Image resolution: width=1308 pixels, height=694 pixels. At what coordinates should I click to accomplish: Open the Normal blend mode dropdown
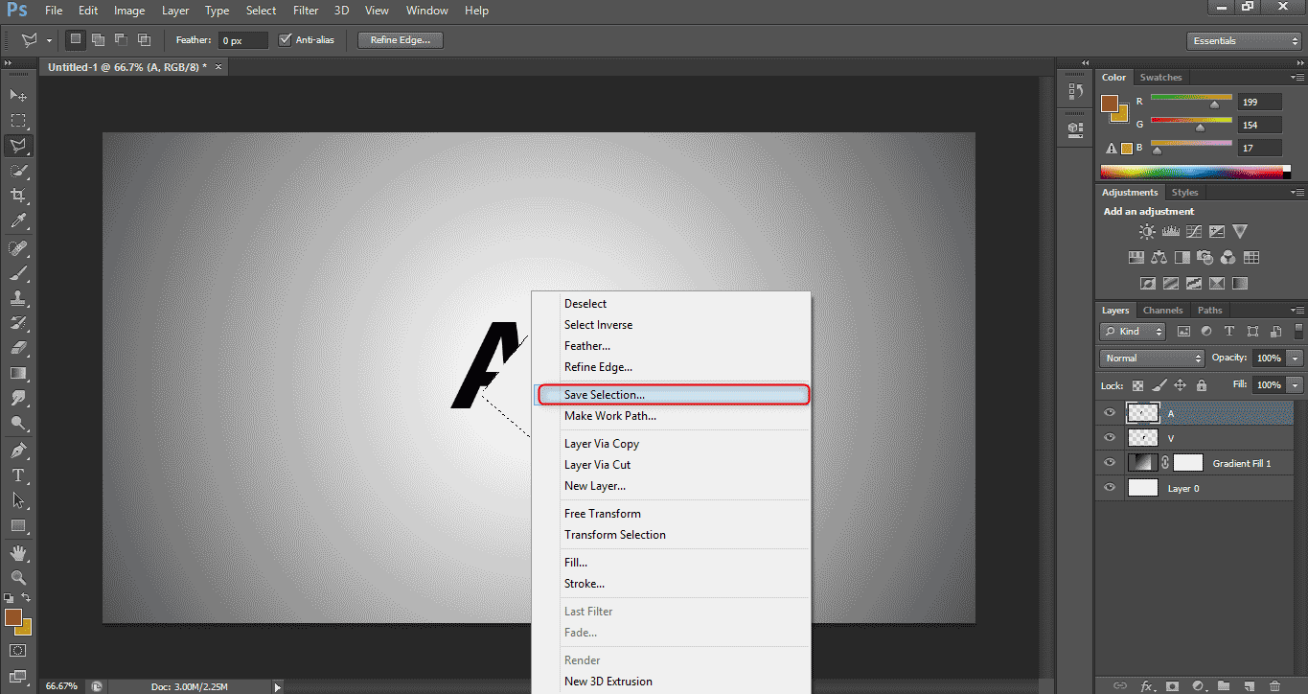click(x=1153, y=359)
